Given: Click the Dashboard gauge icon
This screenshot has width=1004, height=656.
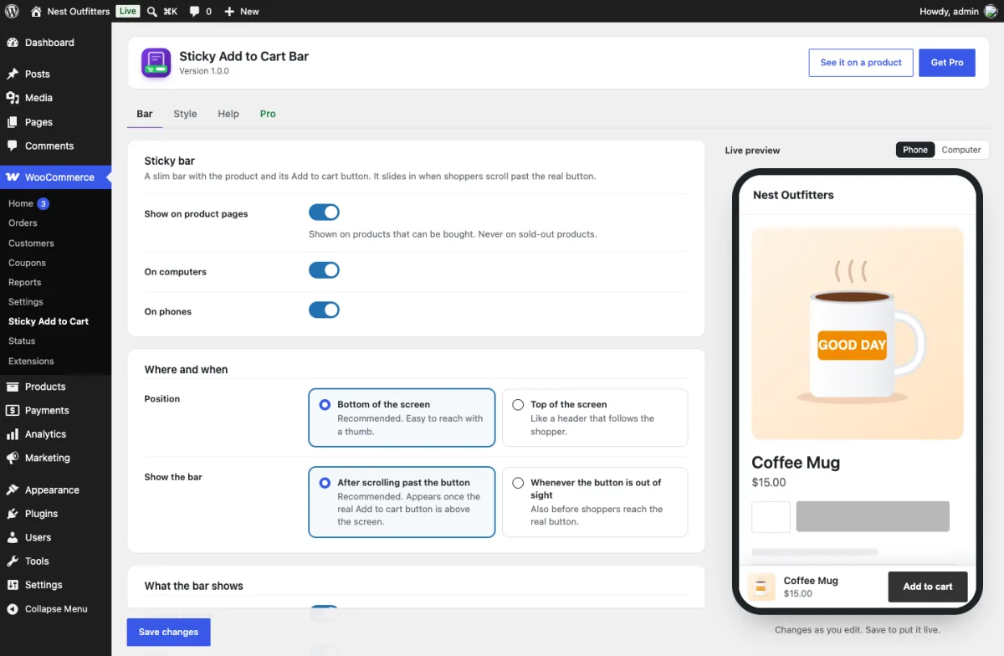Looking at the screenshot, I should point(13,43).
